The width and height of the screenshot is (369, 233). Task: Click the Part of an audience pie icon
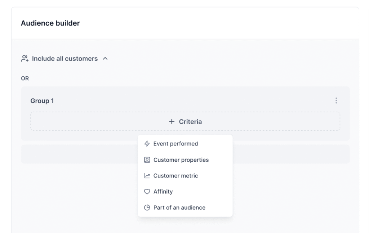[147, 207]
